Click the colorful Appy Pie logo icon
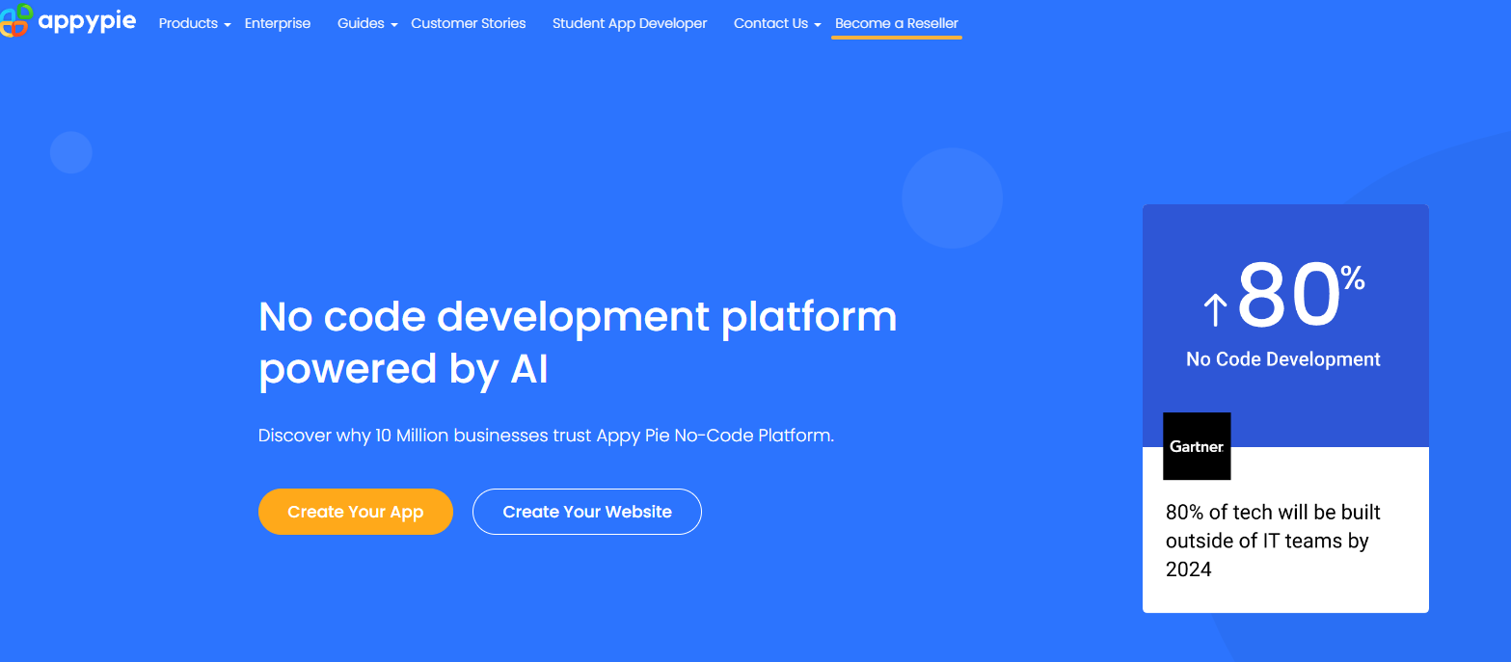The image size is (1511, 662). 15,21
